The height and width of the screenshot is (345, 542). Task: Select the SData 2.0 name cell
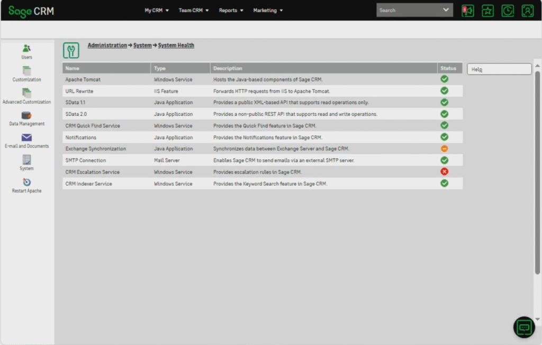[x=106, y=114]
